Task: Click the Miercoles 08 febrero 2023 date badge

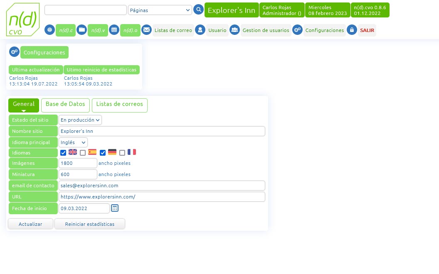Action: pos(328,10)
